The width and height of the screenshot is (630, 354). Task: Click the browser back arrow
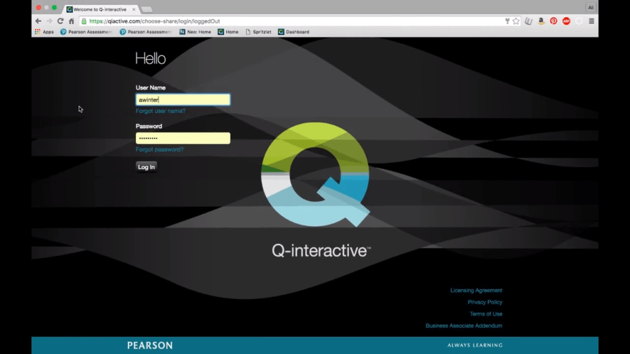tap(38, 21)
